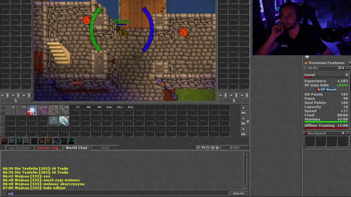Minimize the Skills panel
Screen dimensions: 351x197
point(348,68)
